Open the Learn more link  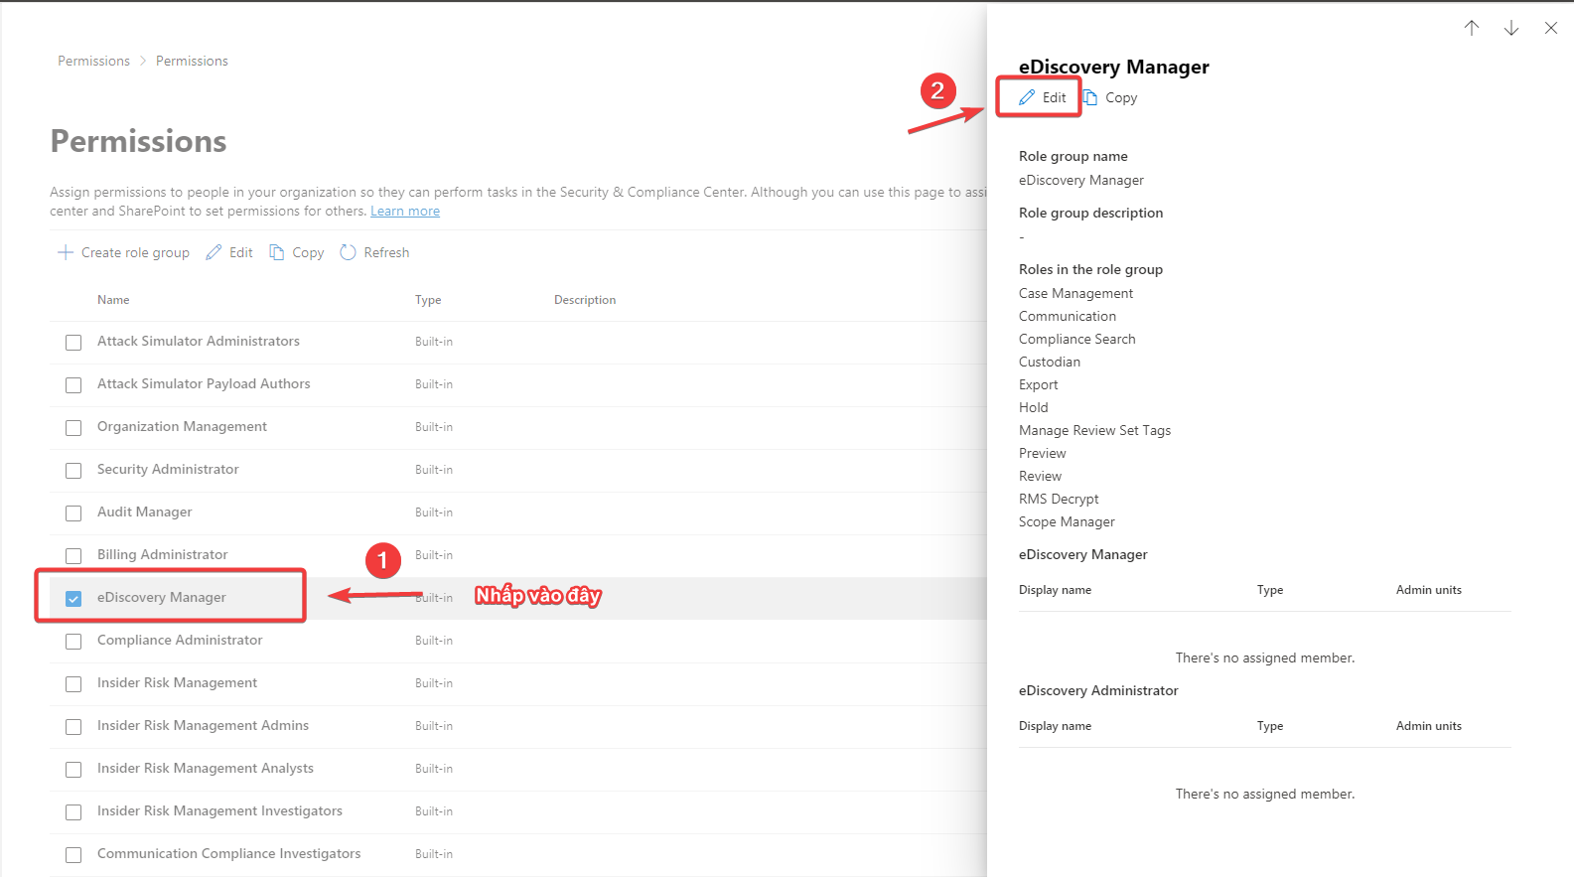(x=404, y=211)
